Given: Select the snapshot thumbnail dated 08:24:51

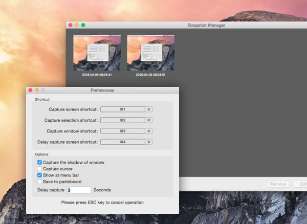Looking at the screenshot, I should click(151, 53).
